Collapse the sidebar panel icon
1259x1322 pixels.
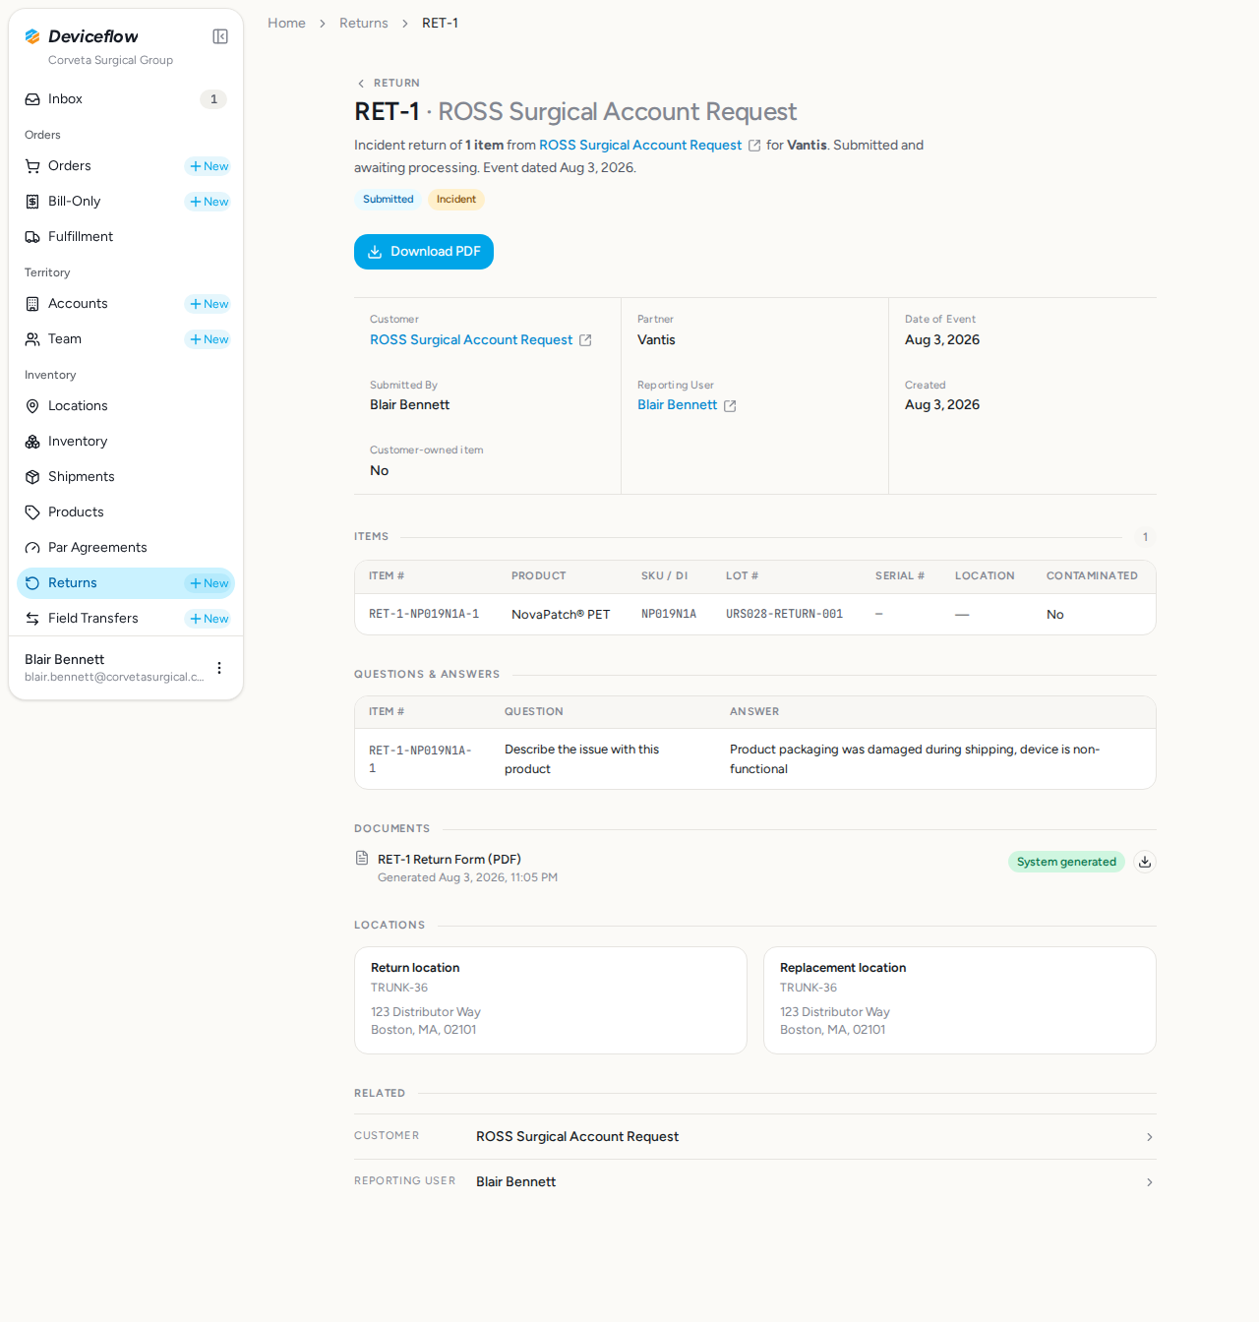click(x=220, y=36)
